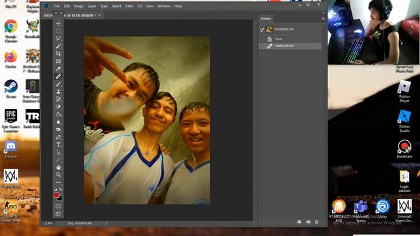Click the Doc size info in status bar

80,223
